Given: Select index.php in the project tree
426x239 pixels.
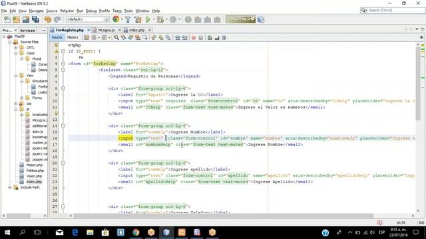Looking at the screenshot, I should (34, 182).
